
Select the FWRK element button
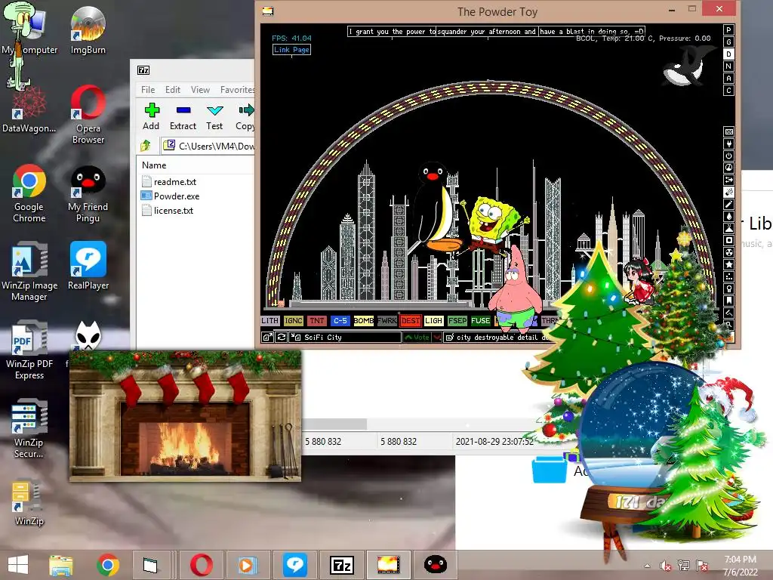(x=387, y=320)
